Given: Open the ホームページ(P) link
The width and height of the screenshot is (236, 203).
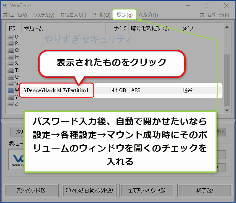Looking at the screenshot, I should click(x=215, y=15).
